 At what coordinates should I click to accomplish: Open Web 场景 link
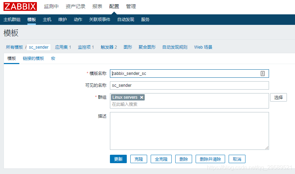pyautogui.click(x=203, y=47)
